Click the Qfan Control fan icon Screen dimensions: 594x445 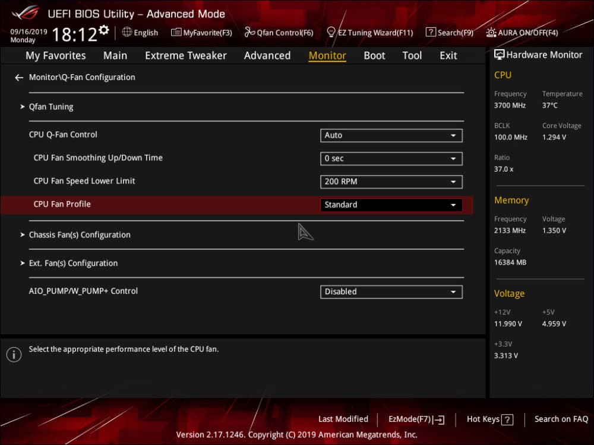coord(249,32)
